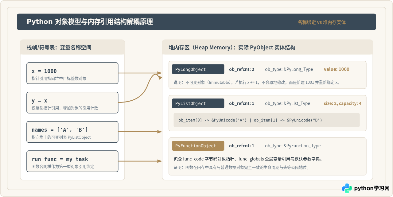Viewport: 393px width, 197px height.
Task: Click the title 'Python 对象模型与内存引用结构解耦原理'
Action: 90,22
